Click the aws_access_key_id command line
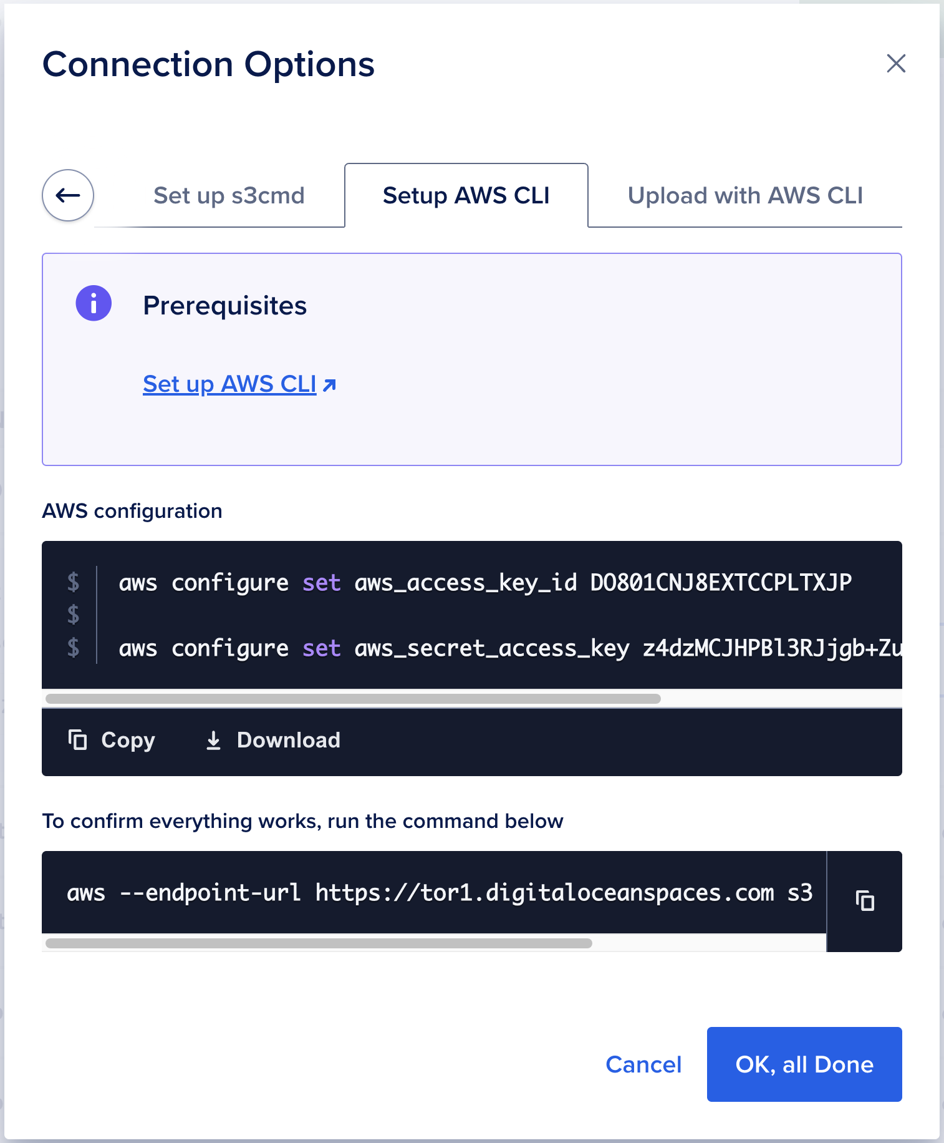This screenshot has height=1143, width=944. point(484,583)
